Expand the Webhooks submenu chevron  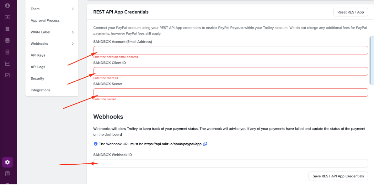tap(73, 44)
